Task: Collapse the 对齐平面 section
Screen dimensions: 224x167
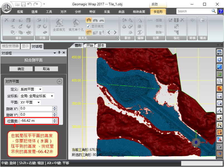Action: [59, 82]
